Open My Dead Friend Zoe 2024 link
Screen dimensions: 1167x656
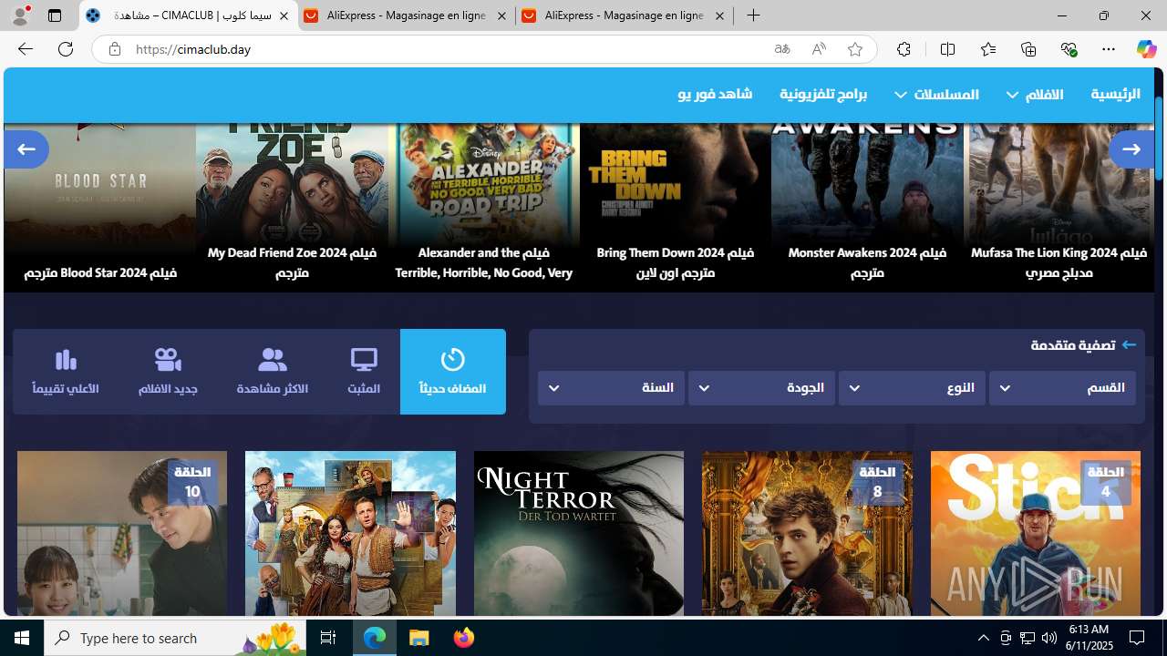pyautogui.click(x=292, y=262)
